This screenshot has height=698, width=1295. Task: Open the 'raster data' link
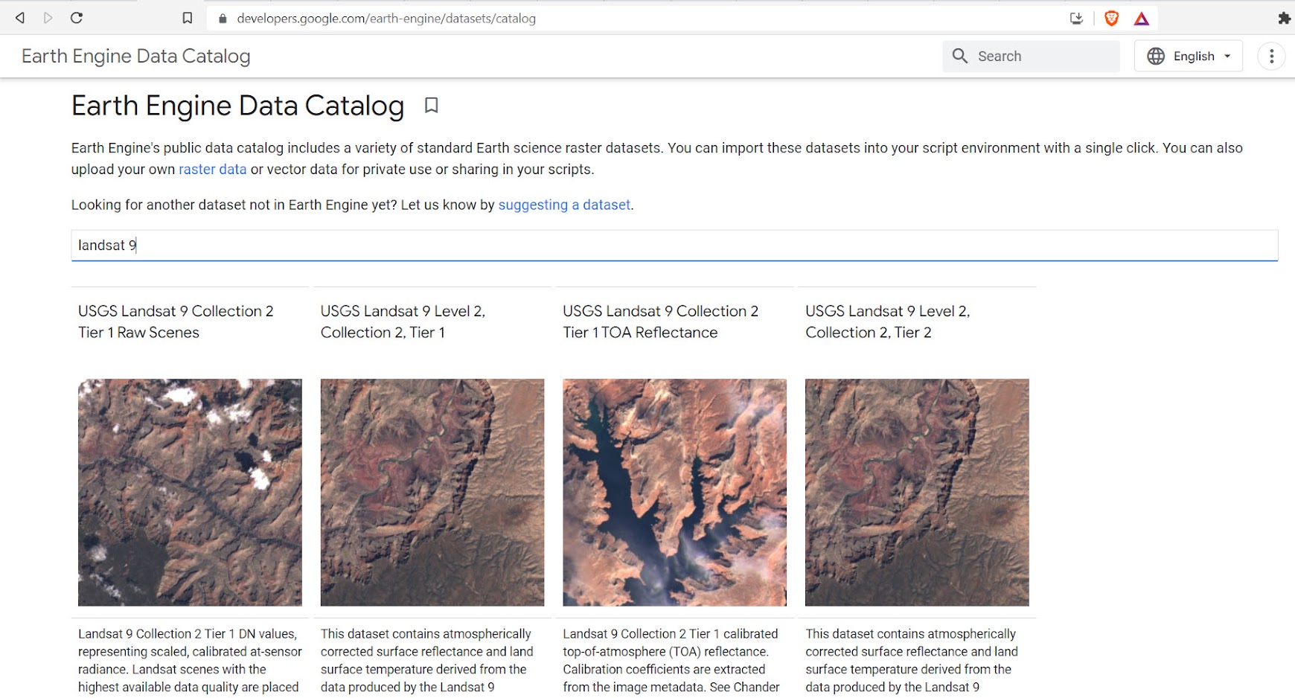pyautogui.click(x=212, y=170)
